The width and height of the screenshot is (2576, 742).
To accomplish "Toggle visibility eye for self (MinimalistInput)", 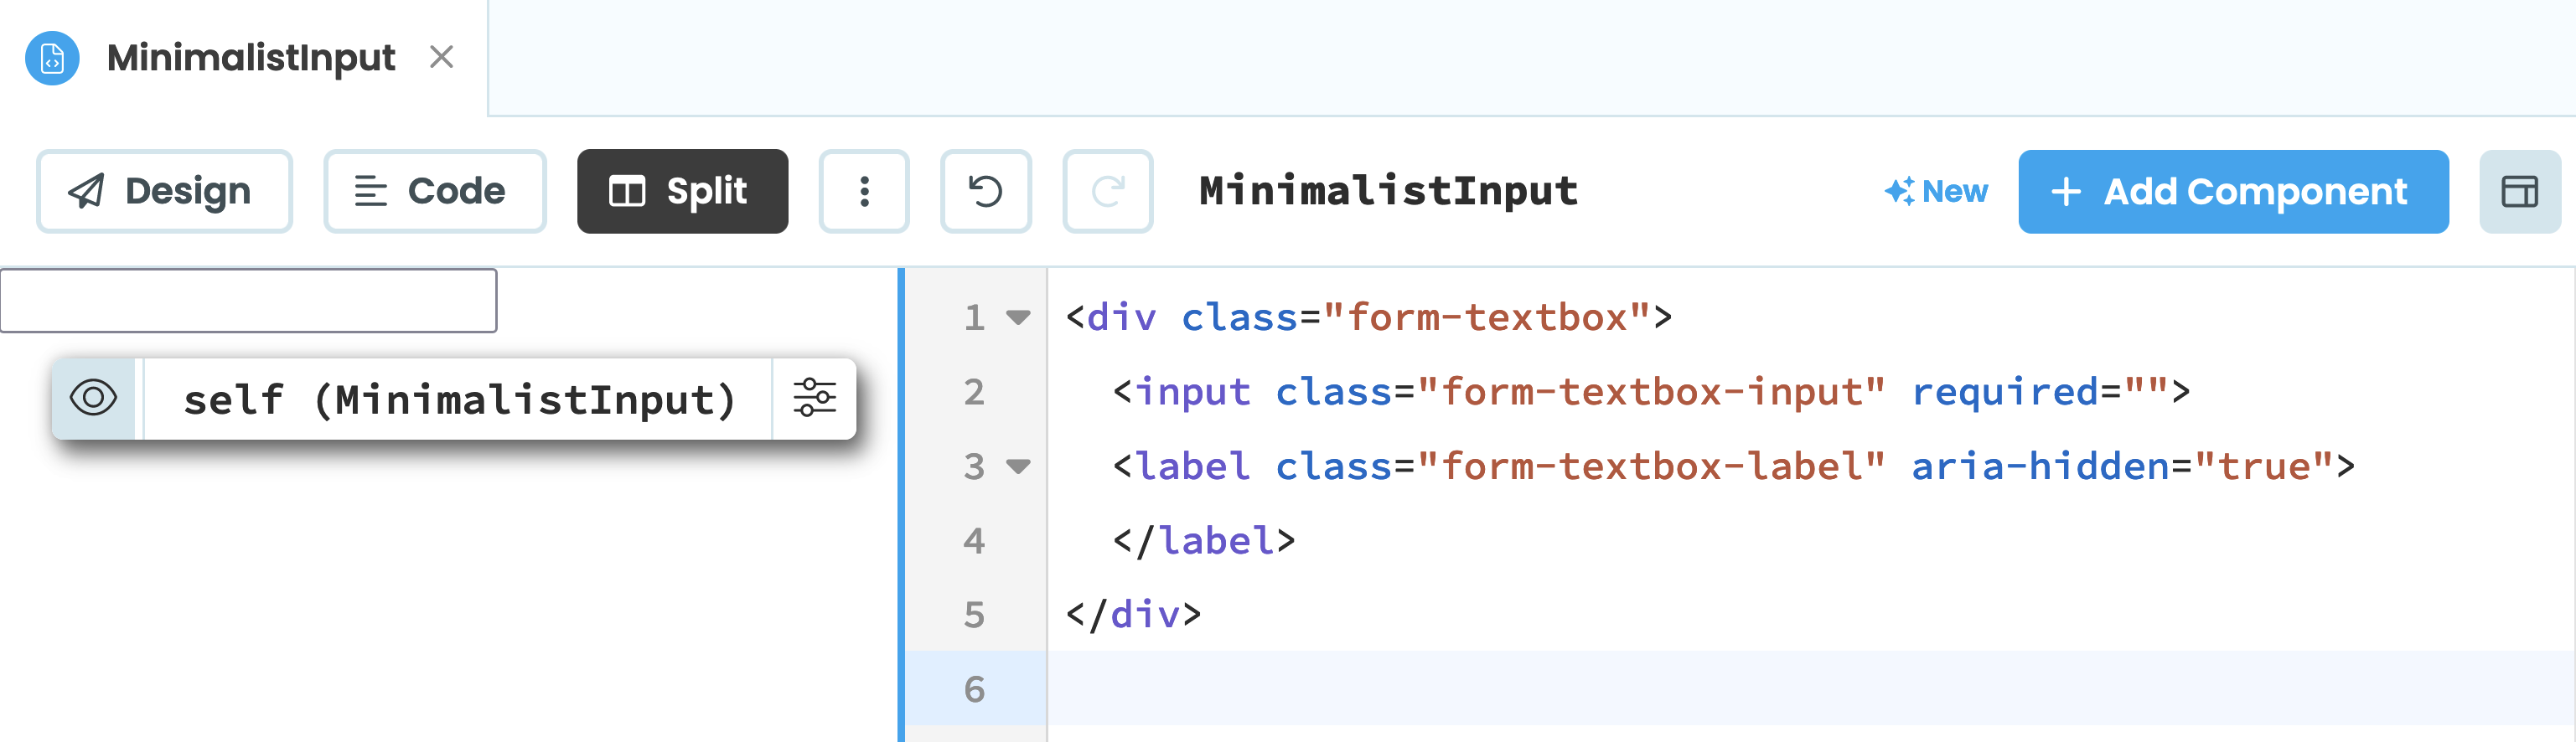I will [94, 398].
